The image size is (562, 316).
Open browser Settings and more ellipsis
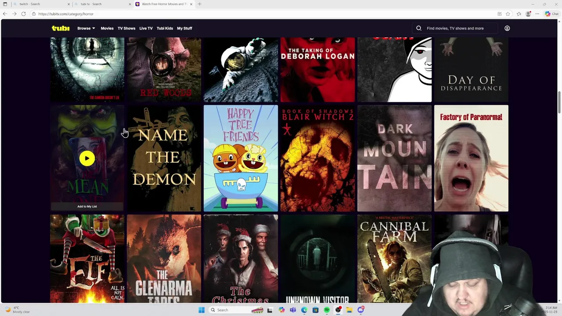537,14
